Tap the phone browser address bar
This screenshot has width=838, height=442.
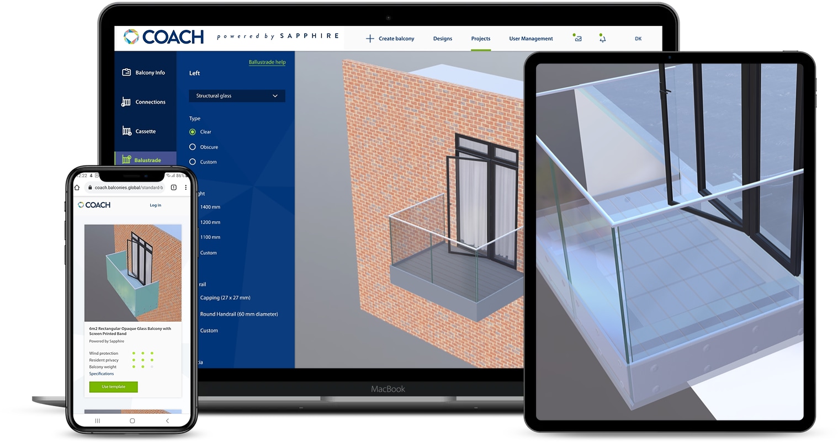tap(126, 188)
